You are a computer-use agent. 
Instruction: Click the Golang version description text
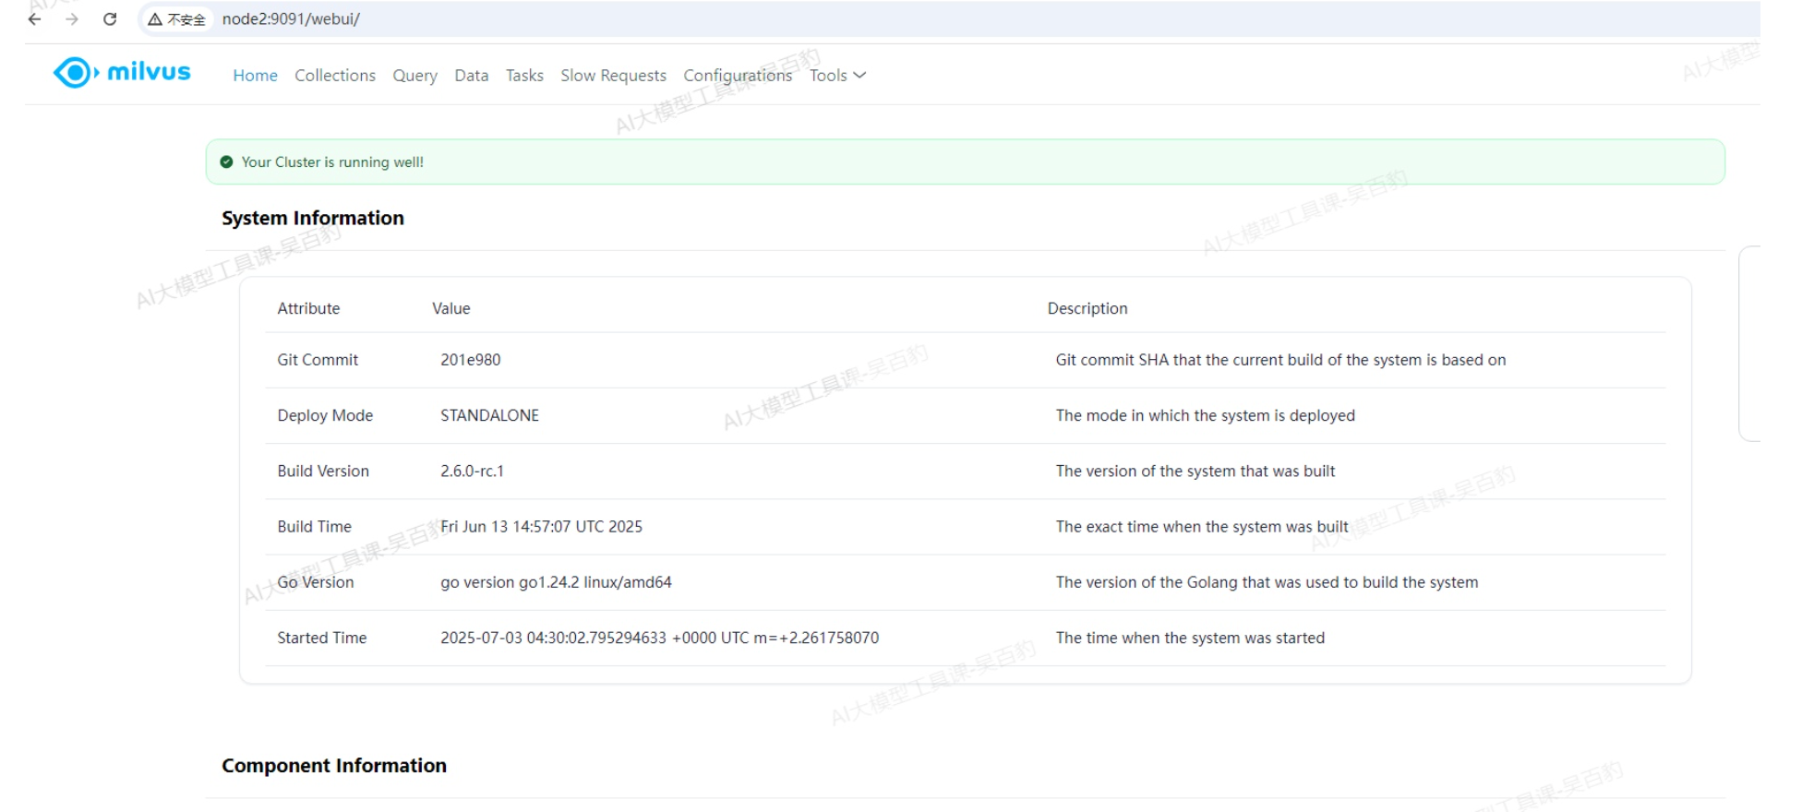click(1267, 582)
